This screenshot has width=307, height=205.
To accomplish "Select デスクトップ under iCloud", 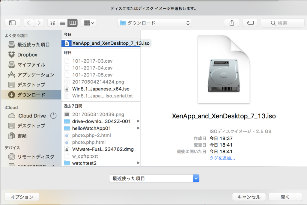I will (x=31, y=126).
